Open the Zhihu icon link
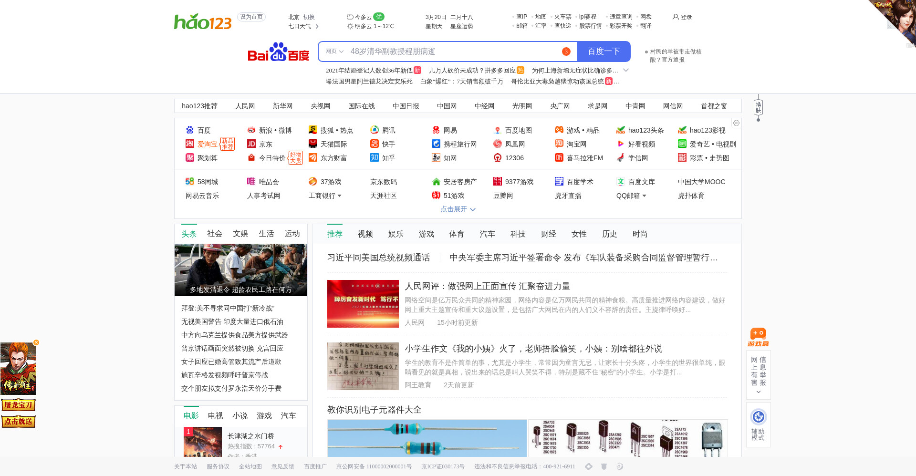The height and width of the screenshot is (476, 916). 375,158
